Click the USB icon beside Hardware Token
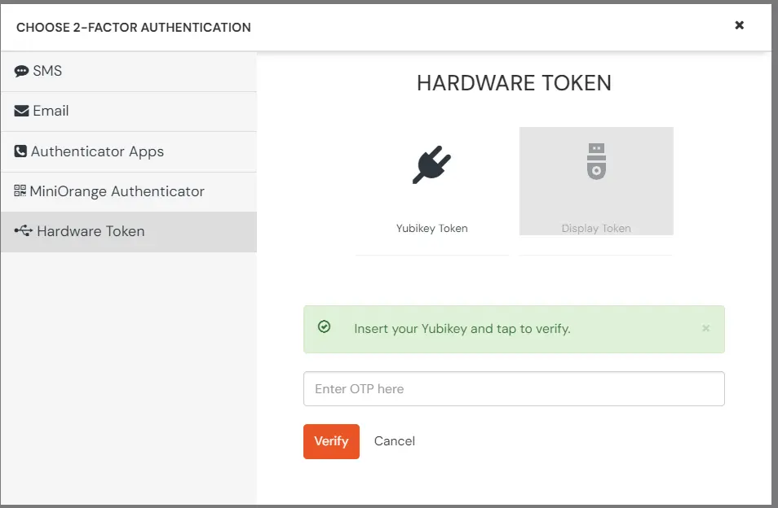The image size is (778, 508). tap(24, 231)
